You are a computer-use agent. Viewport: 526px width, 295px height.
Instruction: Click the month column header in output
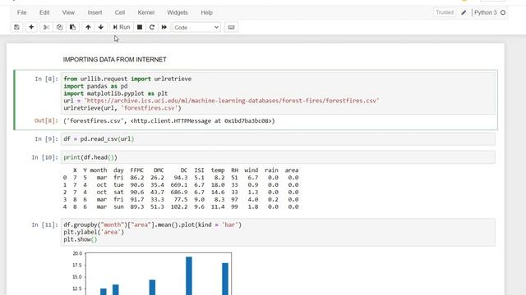coord(99,170)
